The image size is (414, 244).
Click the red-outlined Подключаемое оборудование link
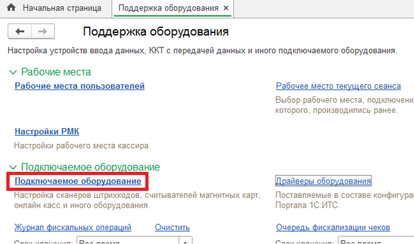(78, 181)
